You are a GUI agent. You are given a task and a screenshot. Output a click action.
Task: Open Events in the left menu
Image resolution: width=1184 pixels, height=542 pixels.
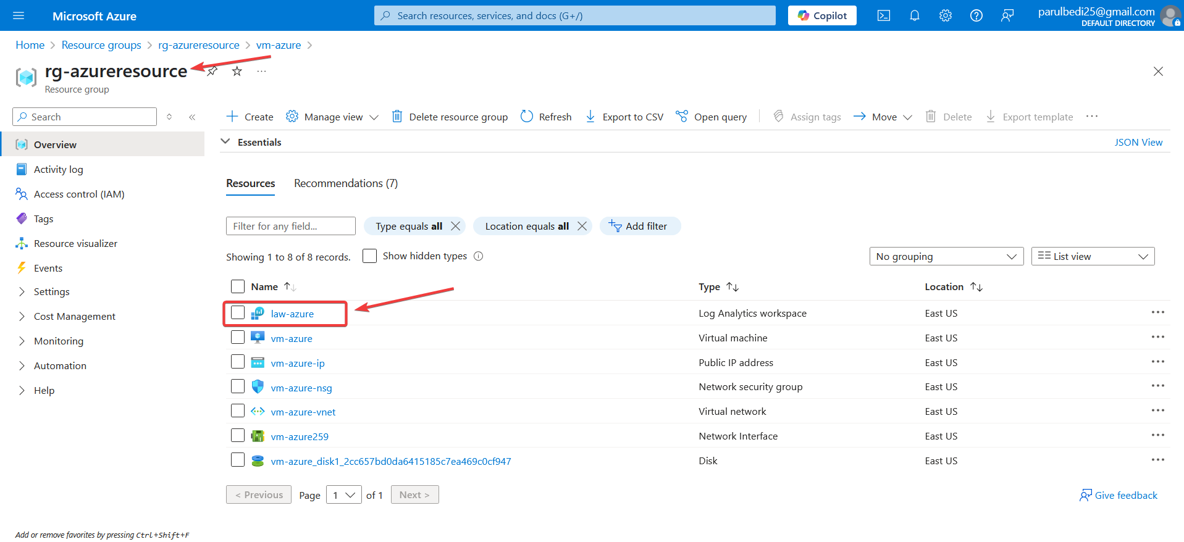48,268
